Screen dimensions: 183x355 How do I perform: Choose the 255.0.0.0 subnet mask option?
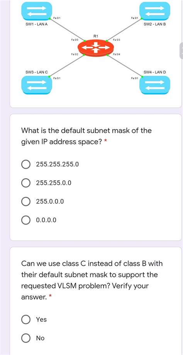(26, 201)
